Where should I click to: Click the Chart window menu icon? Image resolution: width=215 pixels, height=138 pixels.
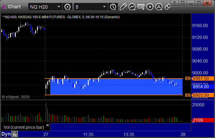click(5, 7)
